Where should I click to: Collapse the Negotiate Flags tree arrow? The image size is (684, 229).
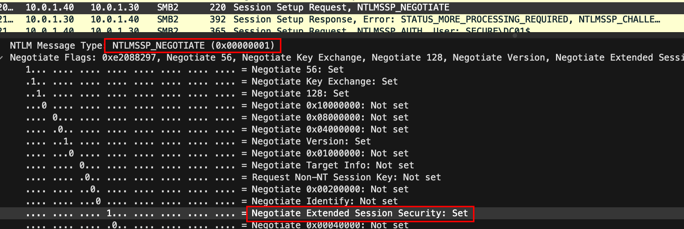point(3,58)
